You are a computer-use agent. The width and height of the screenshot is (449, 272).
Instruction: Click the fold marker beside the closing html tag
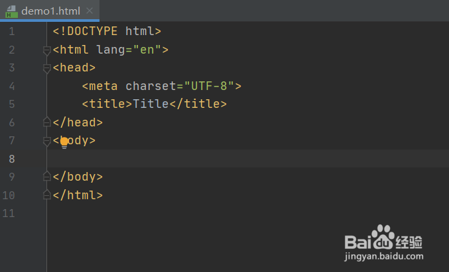[x=46, y=195]
